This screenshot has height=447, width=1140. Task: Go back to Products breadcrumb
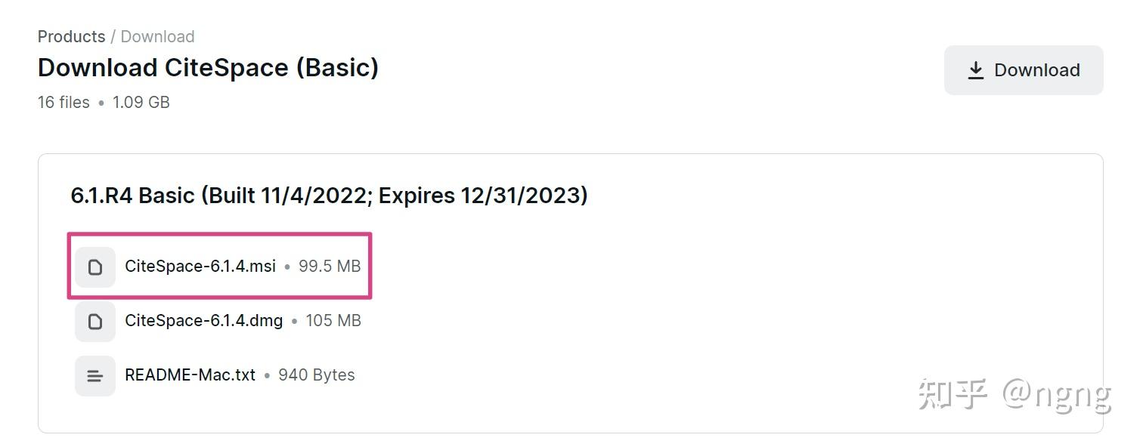click(x=71, y=36)
